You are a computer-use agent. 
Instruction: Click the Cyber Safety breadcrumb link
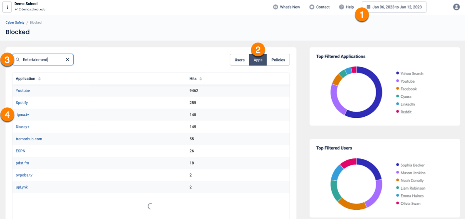coord(15,22)
